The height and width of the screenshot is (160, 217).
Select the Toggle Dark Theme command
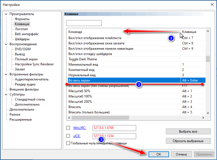[136, 59]
